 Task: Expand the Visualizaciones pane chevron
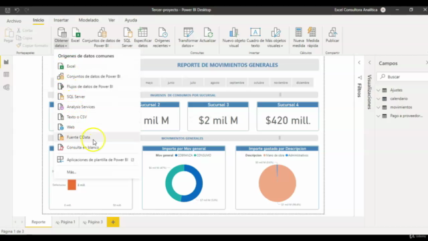370,62
